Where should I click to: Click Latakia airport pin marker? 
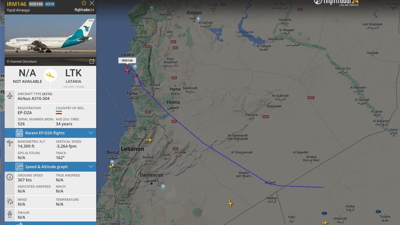[135, 67]
